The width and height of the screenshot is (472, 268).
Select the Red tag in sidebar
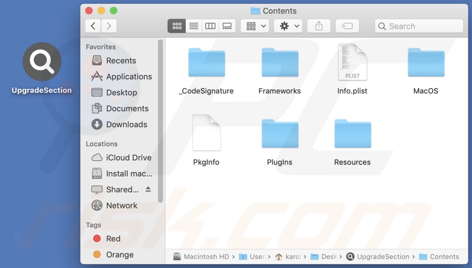tap(113, 239)
